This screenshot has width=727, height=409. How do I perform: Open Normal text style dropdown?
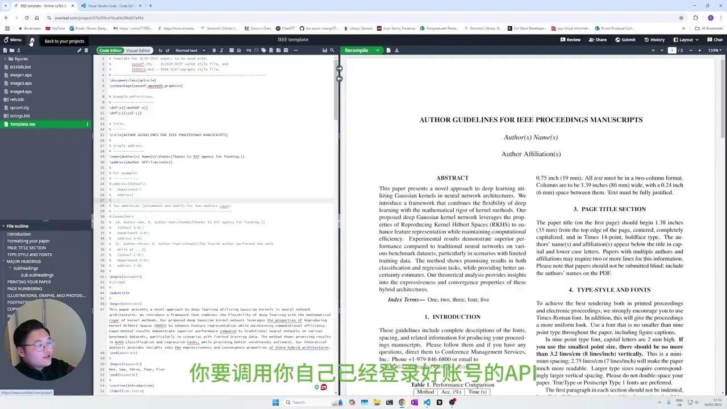point(190,51)
